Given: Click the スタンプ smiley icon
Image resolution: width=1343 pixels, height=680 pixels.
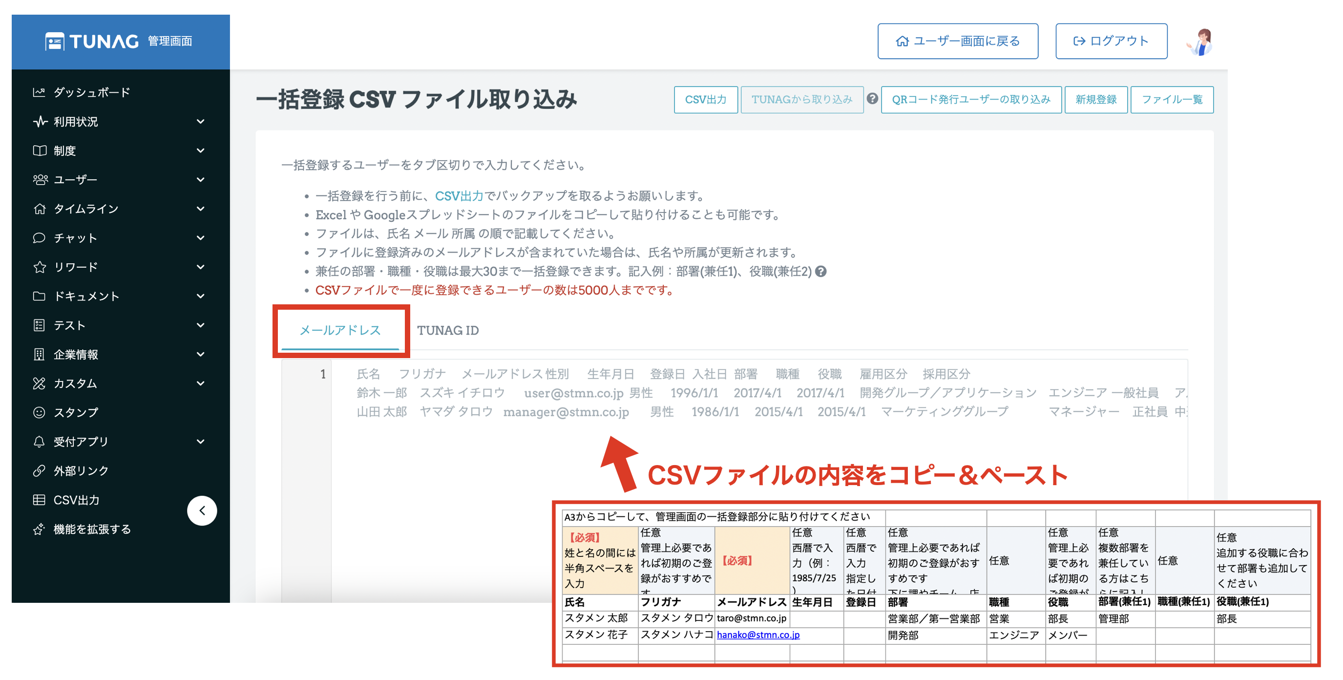Looking at the screenshot, I should [39, 412].
